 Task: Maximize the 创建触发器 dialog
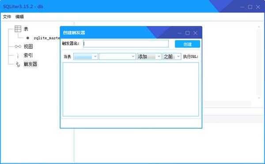tap(187, 33)
